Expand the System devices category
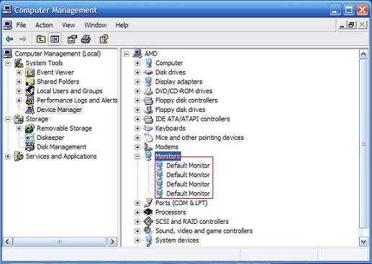372x264 pixels. click(137, 240)
